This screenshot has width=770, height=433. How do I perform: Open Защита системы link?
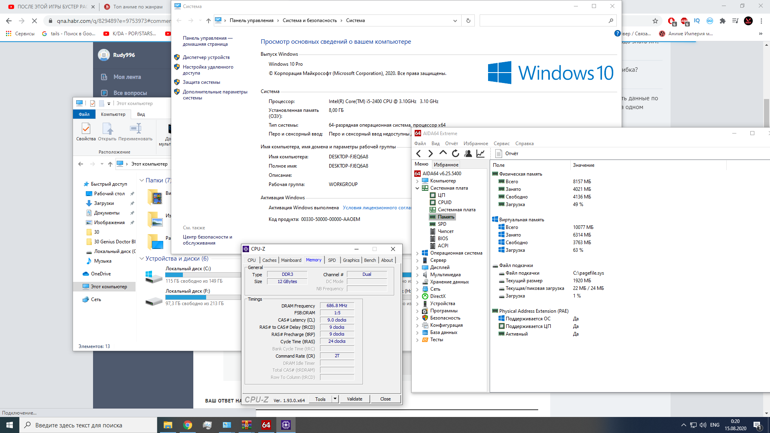(201, 82)
